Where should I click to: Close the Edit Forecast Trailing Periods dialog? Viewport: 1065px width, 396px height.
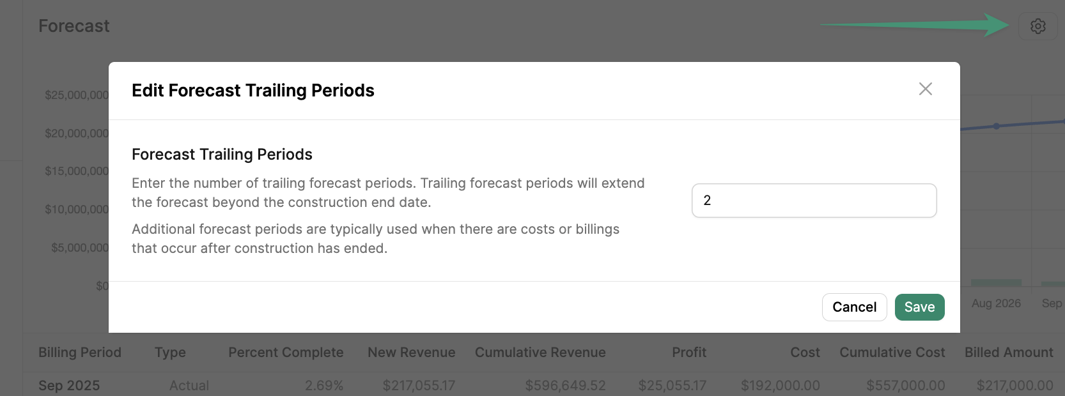coord(925,89)
